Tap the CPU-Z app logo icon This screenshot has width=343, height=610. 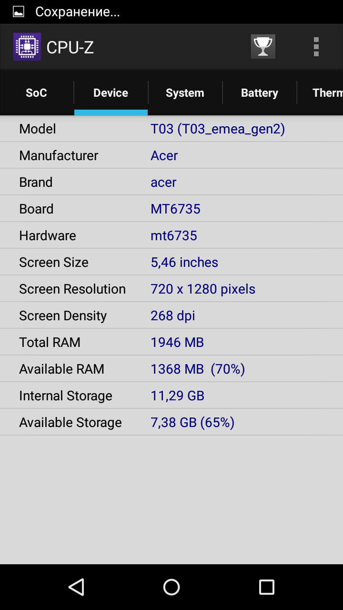27,47
